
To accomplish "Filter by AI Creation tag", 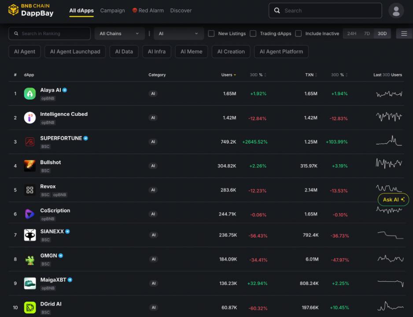I will point(231,52).
